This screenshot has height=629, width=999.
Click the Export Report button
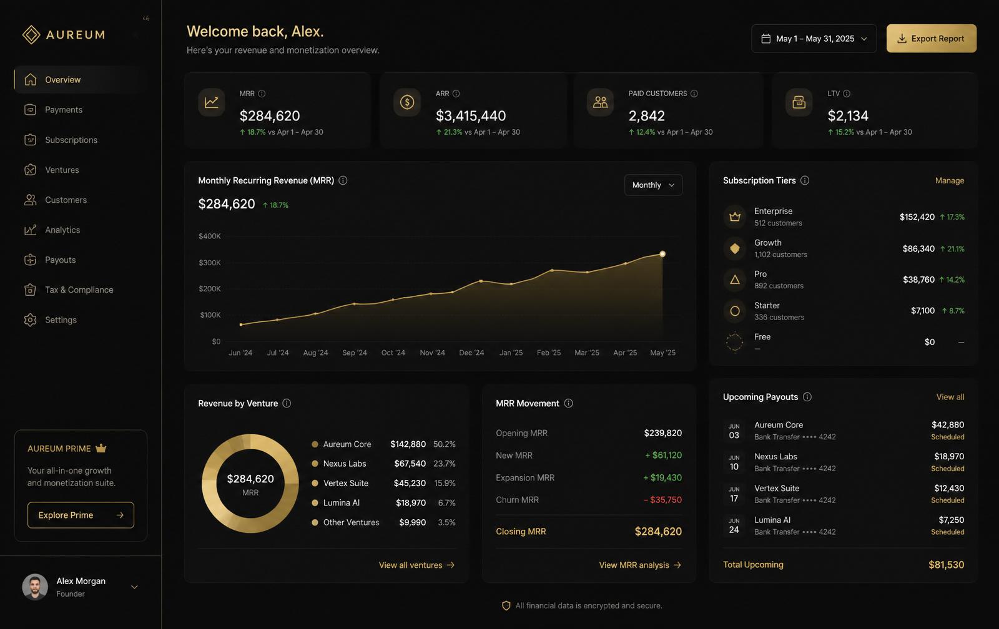(x=932, y=39)
